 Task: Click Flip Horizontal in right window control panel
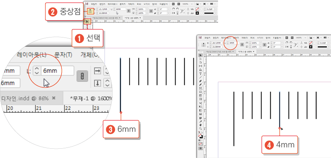pyautogui.click(x=287, y=47)
